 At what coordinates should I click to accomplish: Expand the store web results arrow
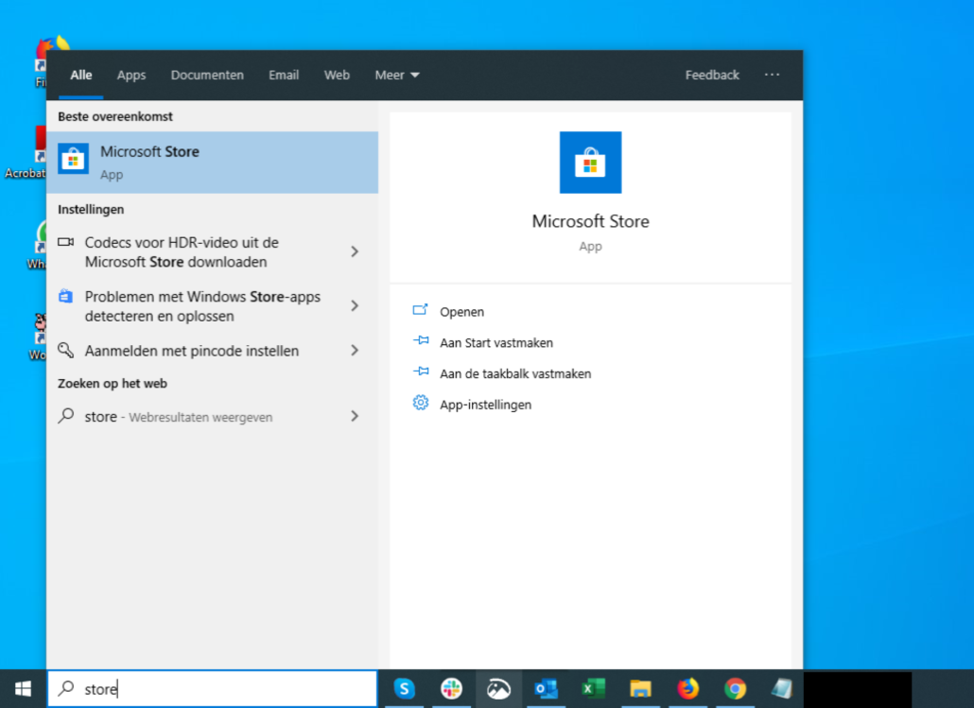[355, 416]
